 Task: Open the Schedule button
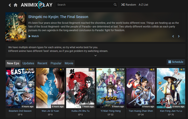click(176, 62)
